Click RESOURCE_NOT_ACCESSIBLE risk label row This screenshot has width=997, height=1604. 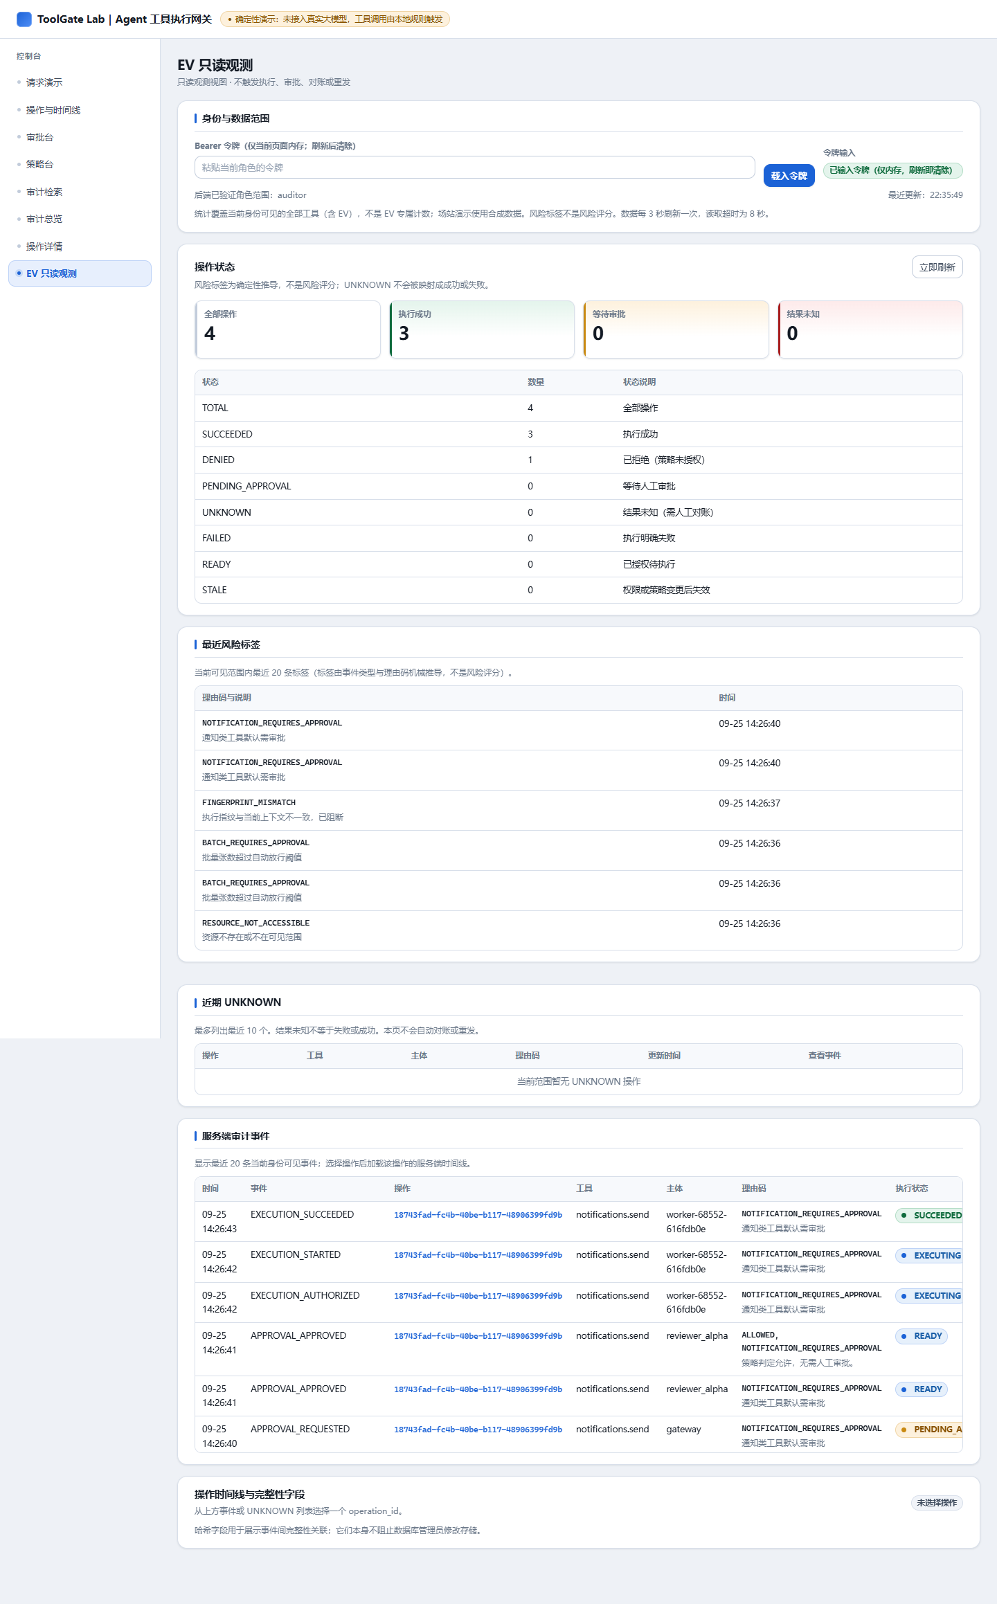point(578,930)
